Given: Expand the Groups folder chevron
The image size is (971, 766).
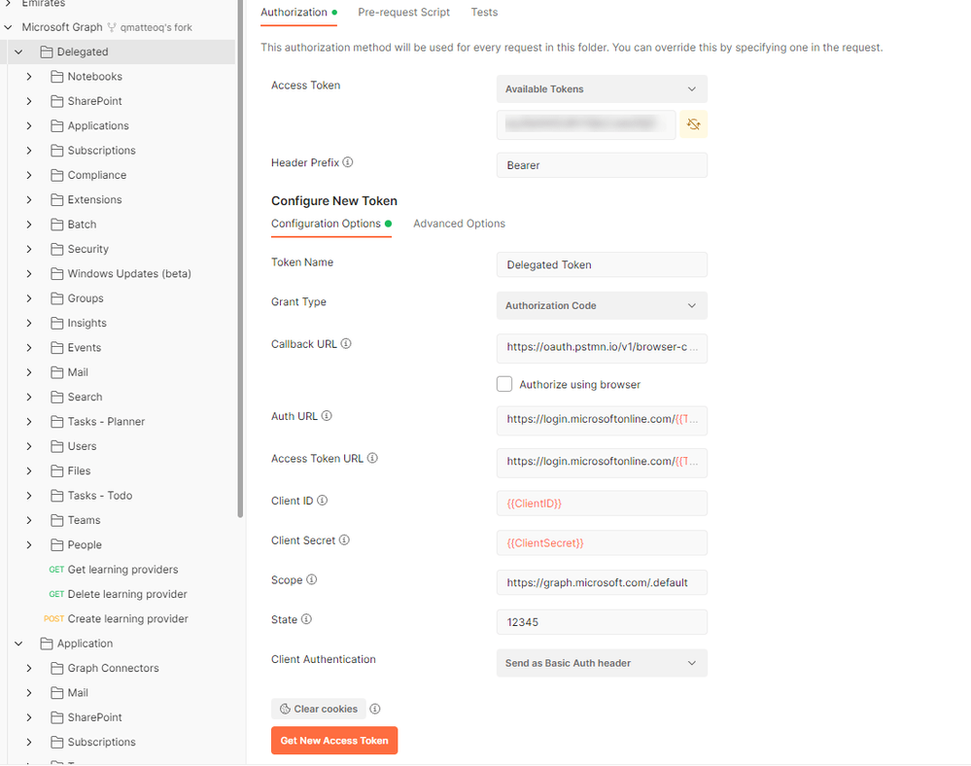Looking at the screenshot, I should (29, 298).
